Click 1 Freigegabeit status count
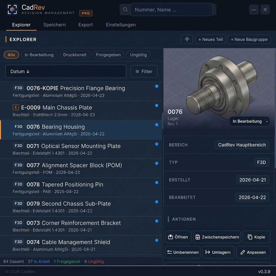This screenshot has width=276, height=276. [x=67, y=261]
